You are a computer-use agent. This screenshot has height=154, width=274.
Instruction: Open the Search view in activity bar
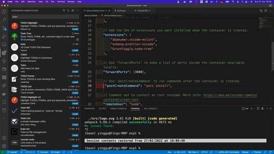click(4, 20)
